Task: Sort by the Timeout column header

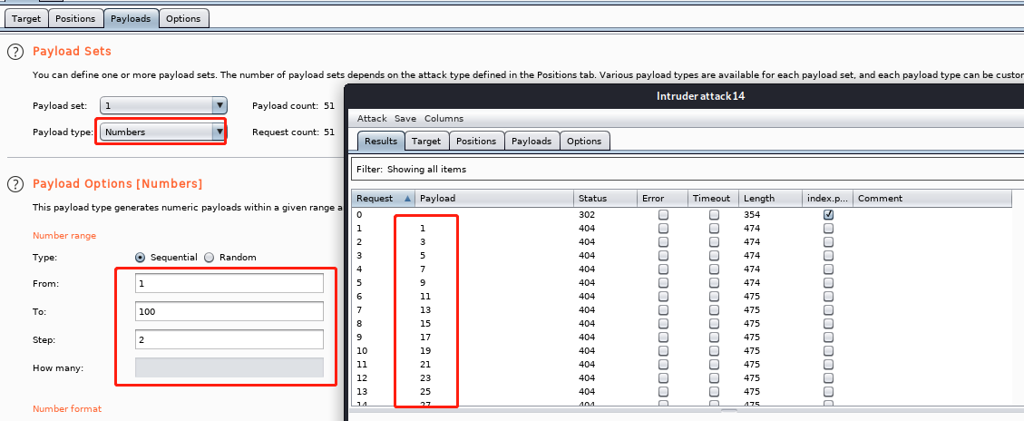Action: pos(714,198)
